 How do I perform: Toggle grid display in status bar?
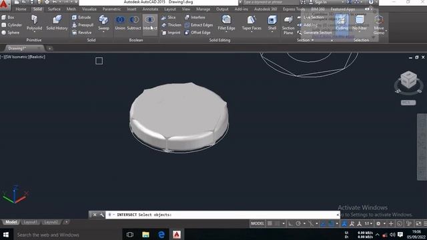coord(270,223)
